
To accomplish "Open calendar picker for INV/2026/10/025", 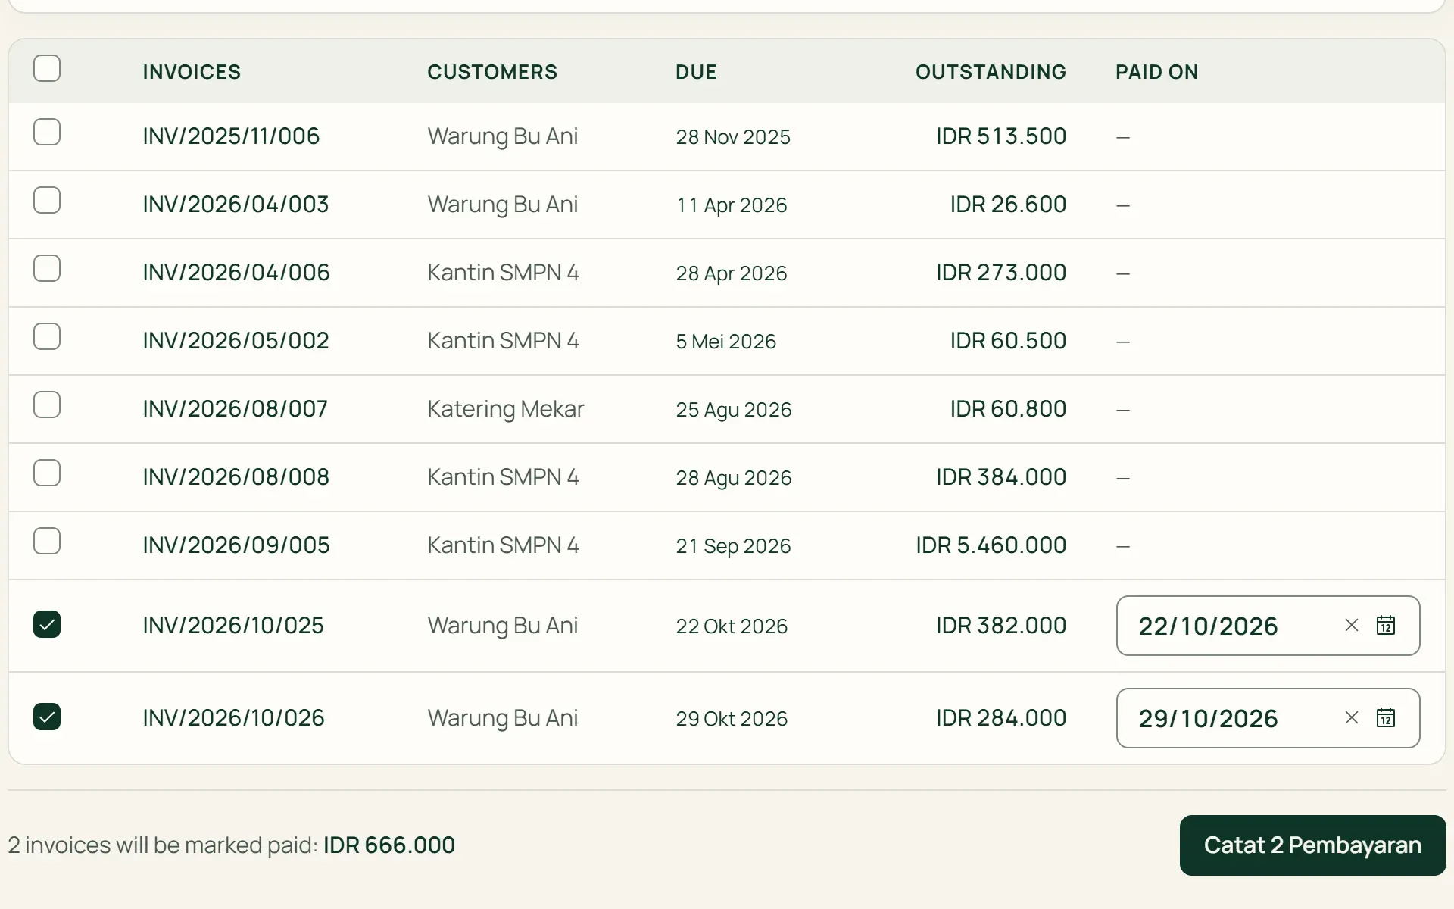I will pos(1385,626).
